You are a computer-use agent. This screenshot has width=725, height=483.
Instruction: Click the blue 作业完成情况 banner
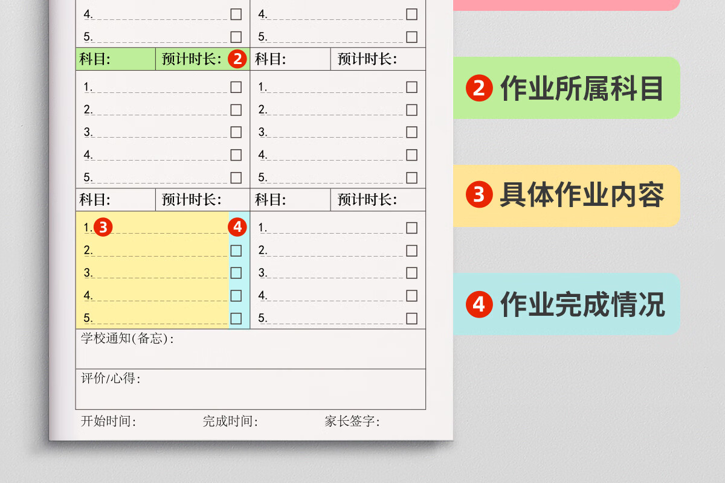pyautogui.click(x=566, y=304)
